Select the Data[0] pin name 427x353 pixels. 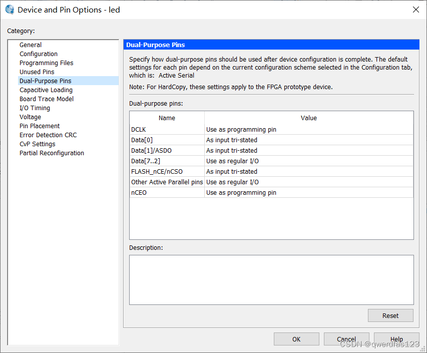point(167,140)
